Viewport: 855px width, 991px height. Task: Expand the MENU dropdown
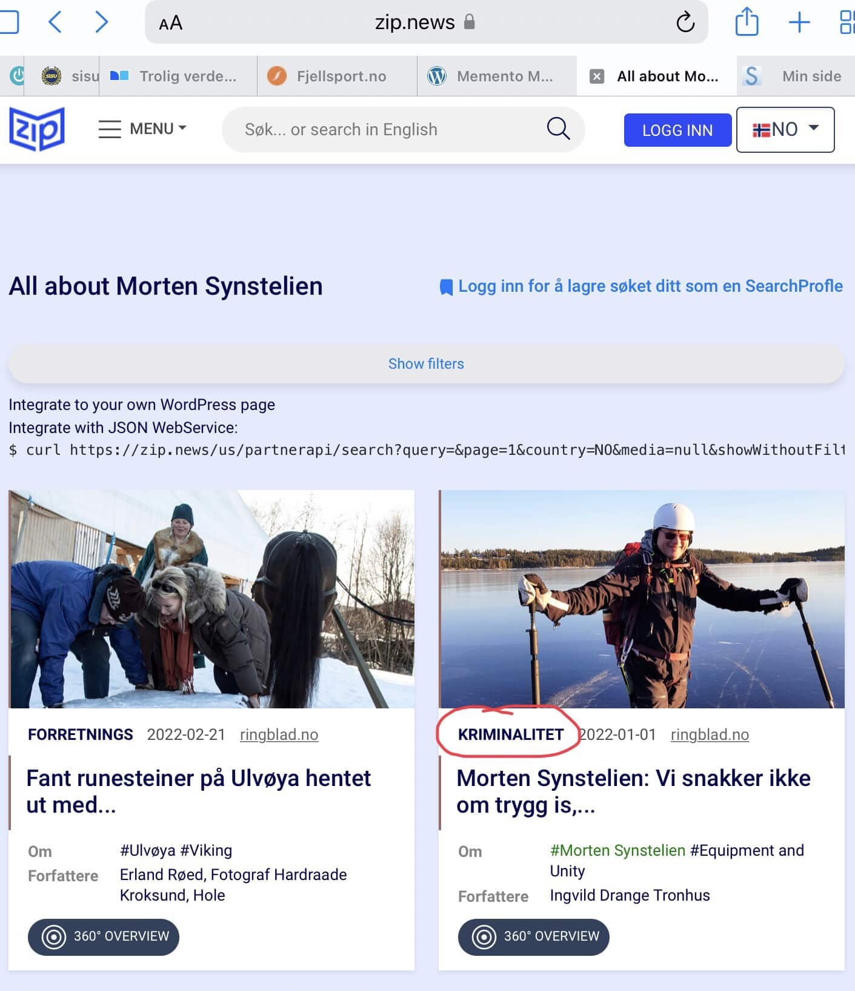142,129
